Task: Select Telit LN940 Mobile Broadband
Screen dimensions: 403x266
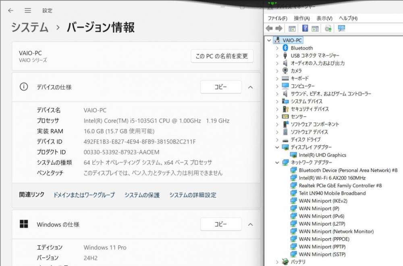Action: click(332, 193)
